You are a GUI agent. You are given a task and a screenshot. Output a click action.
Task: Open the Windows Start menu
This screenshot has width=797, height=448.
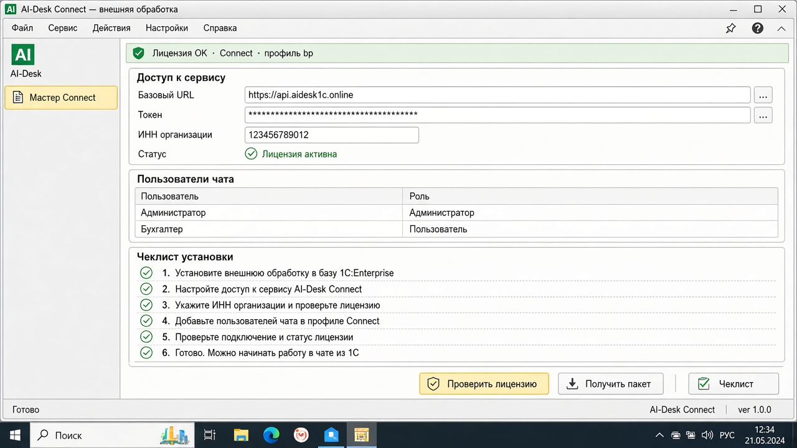15,435
